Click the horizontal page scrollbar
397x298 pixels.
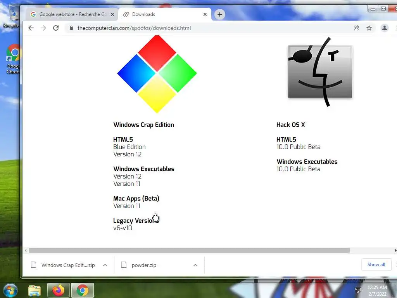[189, 251]
